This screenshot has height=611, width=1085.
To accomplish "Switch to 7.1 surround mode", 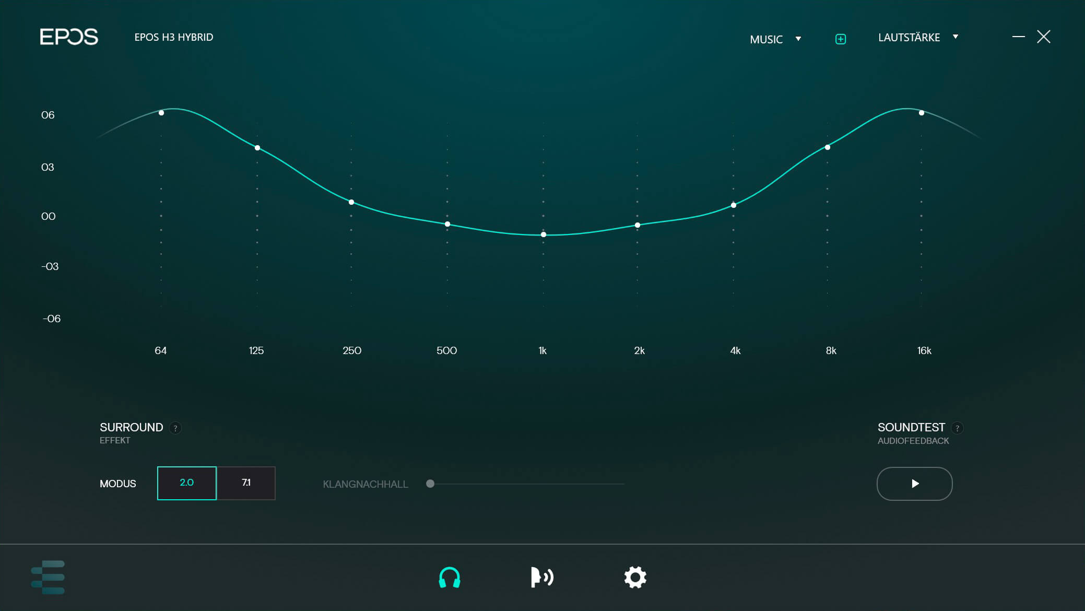I will click(246, 483).
